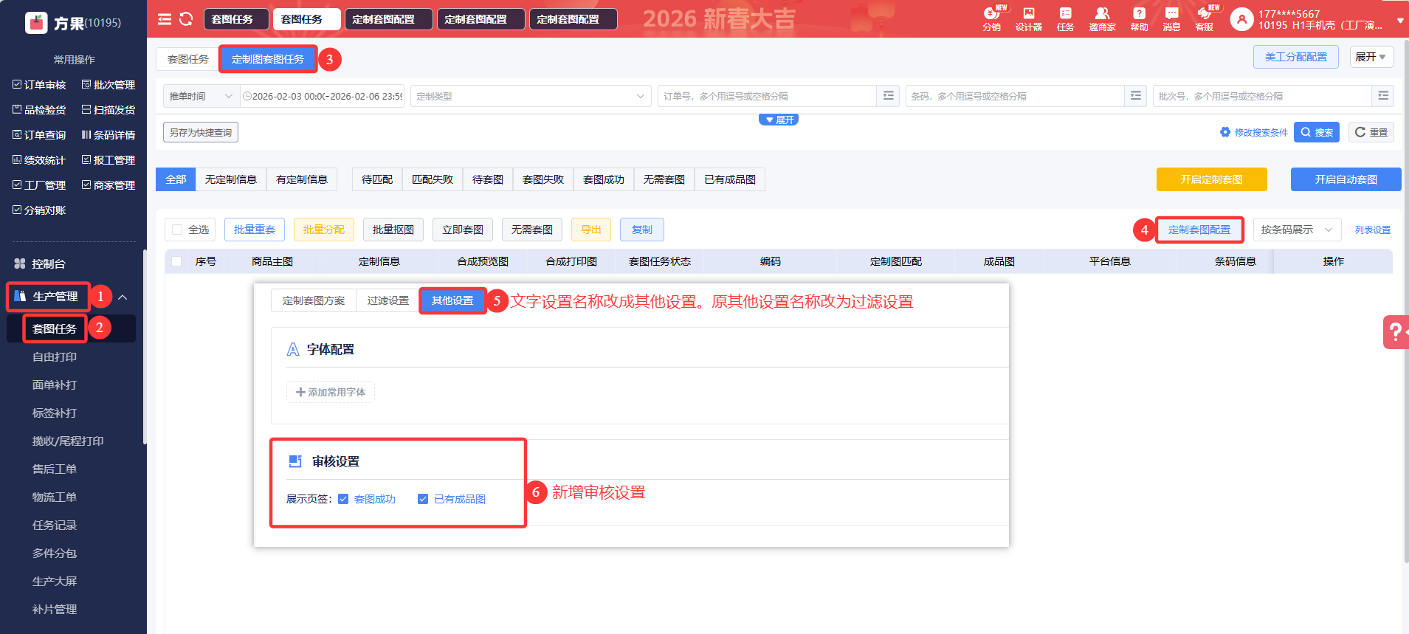Open the 分销 distribution icon
Image resolution: width=1409 pixels, height=634 pixels.
tap(991, 19)
